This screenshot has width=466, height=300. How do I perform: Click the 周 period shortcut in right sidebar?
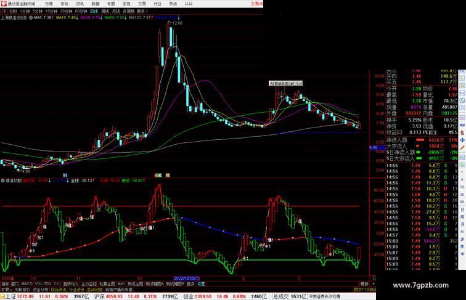[462, 217]
